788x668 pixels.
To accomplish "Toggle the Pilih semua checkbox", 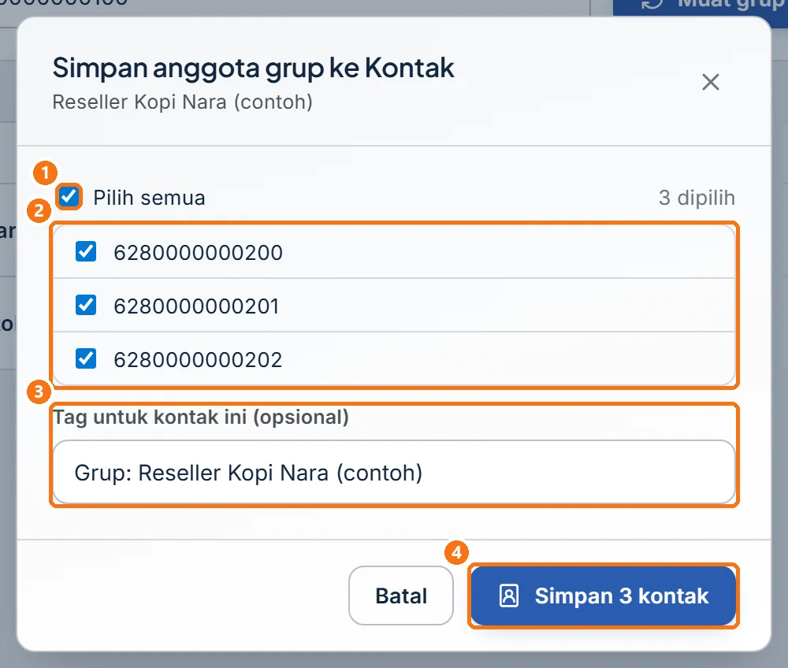I will click(x=69, y=196).
